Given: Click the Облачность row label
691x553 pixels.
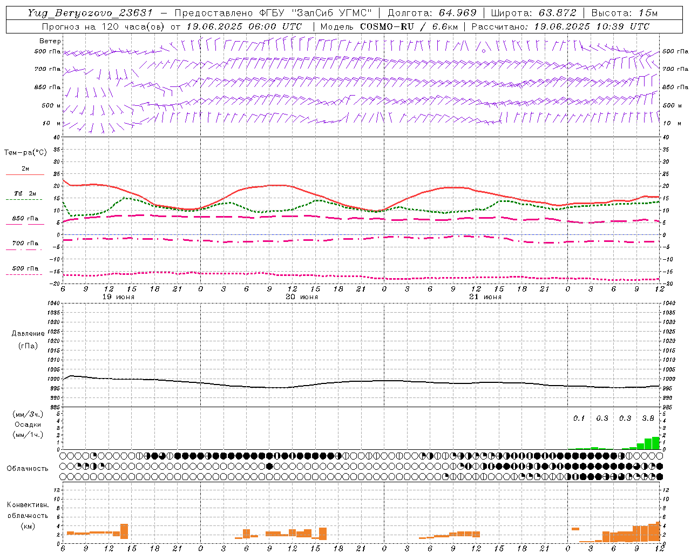Looking at the screenshot, I should (28, 469).
